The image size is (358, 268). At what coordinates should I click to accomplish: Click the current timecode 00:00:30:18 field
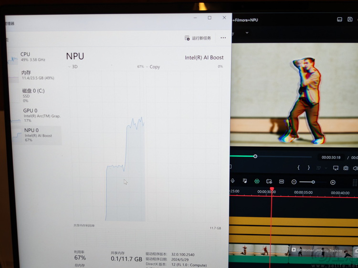(x=331, y=158)
